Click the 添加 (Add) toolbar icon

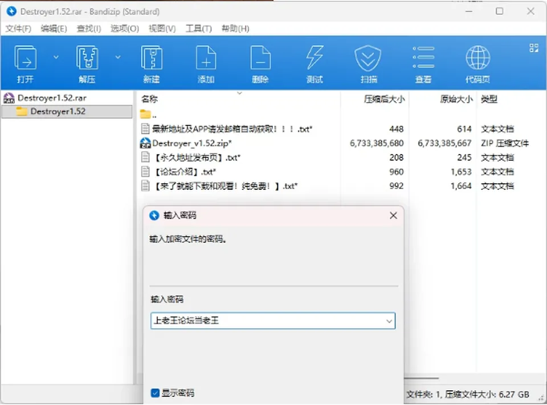(x=206, y=58)
